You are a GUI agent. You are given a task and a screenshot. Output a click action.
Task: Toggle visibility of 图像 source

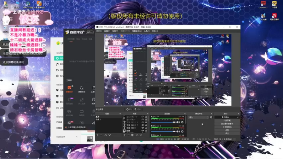143,130
